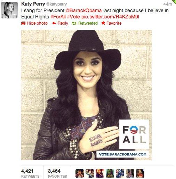This screenshot has height=179, width=176.
Task: Click the Favorite star icon
Action: [x=103, y=23]
